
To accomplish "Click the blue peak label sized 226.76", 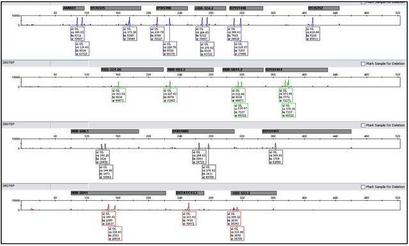I will click(x=170, y=49).
